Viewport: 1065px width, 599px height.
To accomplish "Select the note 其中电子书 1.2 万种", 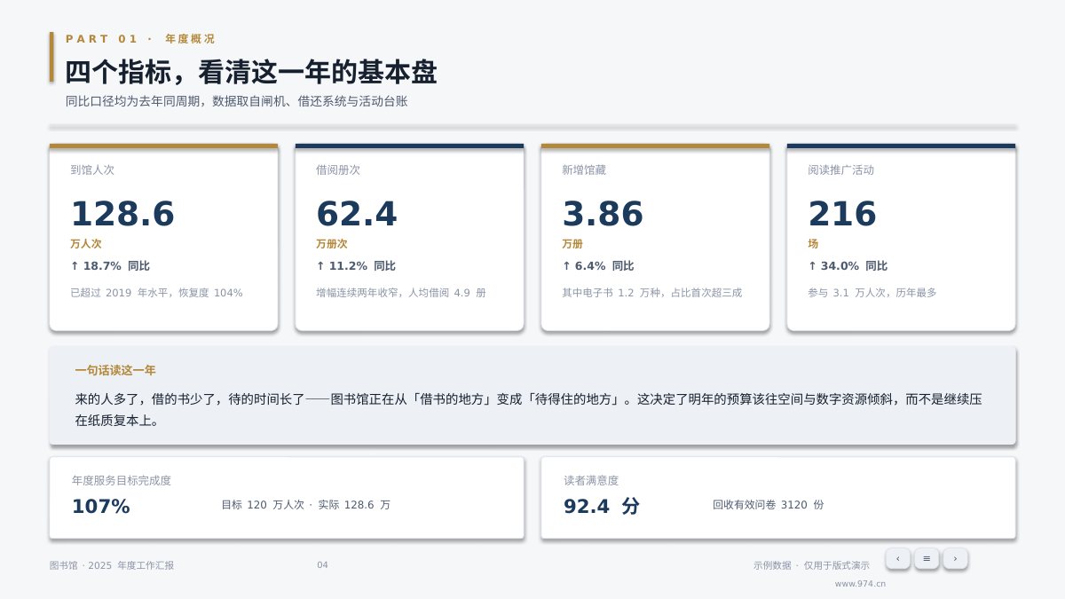I will pos(651,293).
